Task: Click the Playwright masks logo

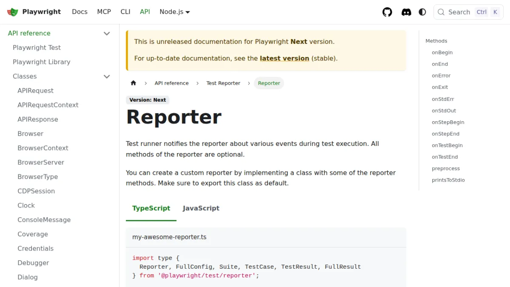Action: (13, 12)
